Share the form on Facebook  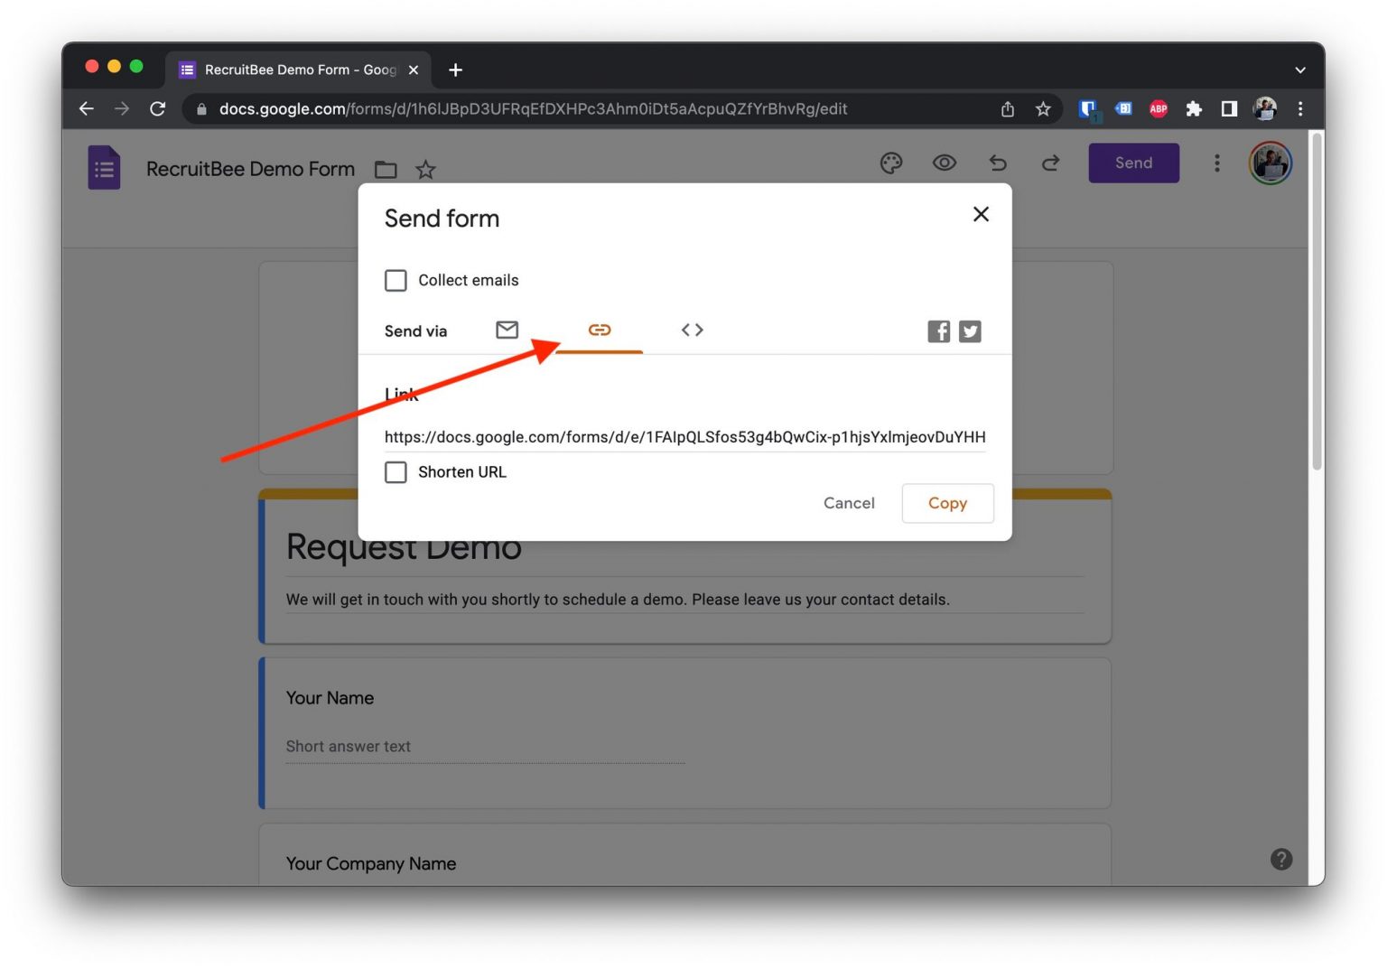(938, 331)
